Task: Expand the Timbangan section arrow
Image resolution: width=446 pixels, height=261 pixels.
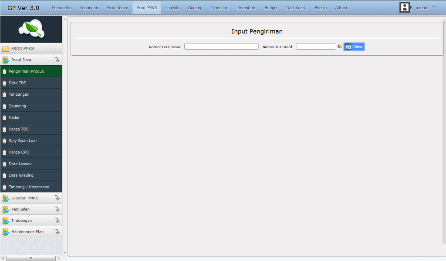Action: tap(57, 221)
